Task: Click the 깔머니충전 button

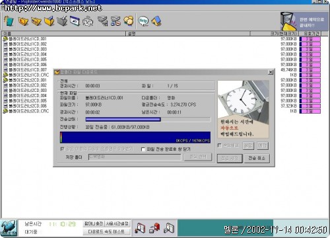Action: (94, 223)
